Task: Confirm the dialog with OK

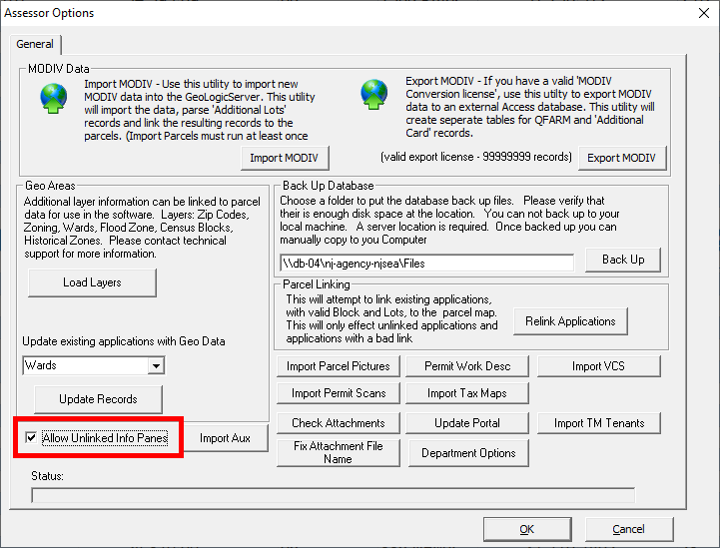Action: click(x=527, y=529)
